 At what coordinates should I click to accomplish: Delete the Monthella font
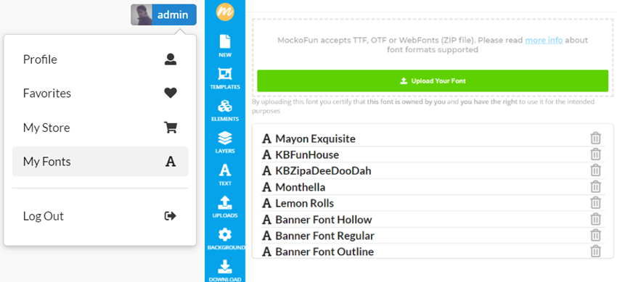(596, 186)
